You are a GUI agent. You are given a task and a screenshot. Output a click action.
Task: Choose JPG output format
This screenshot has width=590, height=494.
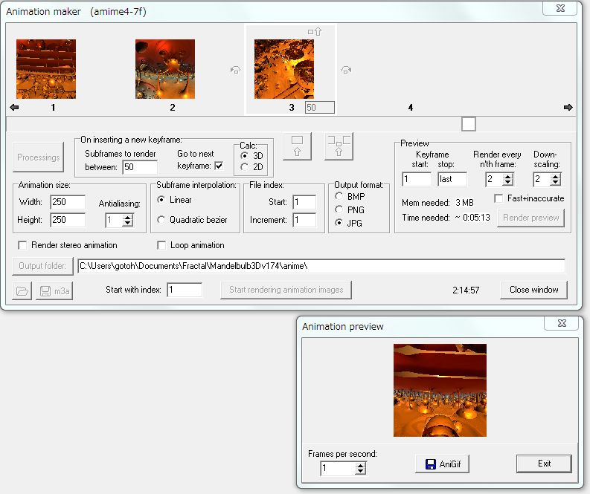coord(339,223)
